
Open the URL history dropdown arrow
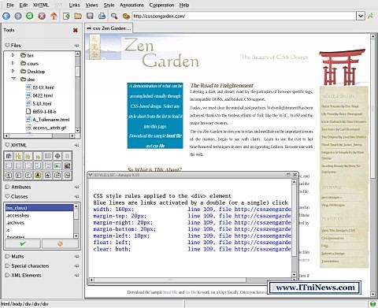tap(361, 16)
